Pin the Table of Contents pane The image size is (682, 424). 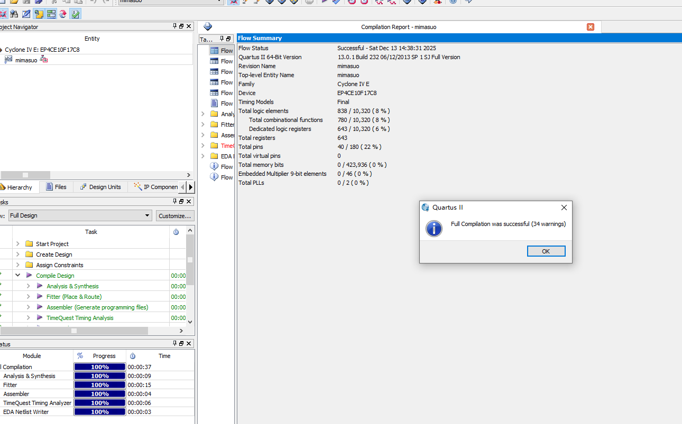point(222,39)
